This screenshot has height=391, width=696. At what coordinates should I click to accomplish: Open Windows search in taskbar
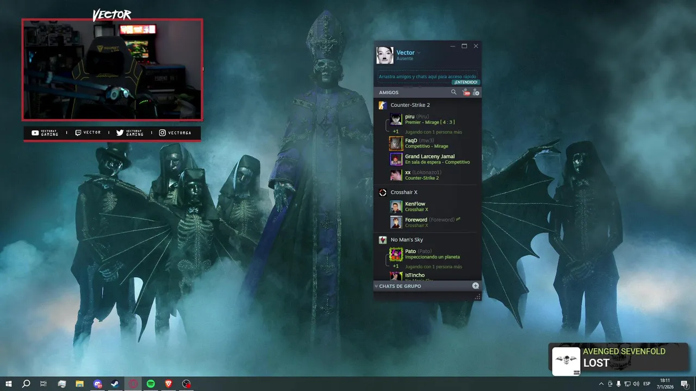(x=26, y=384)
